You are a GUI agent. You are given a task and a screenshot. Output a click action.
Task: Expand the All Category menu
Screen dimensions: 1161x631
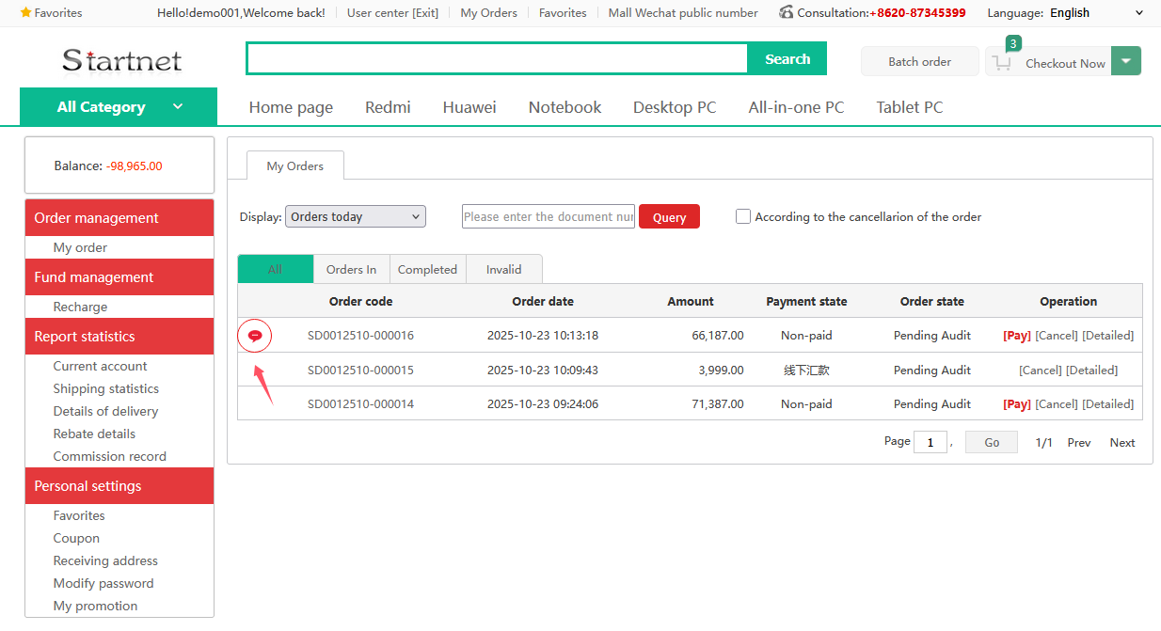tap(119, 106)
